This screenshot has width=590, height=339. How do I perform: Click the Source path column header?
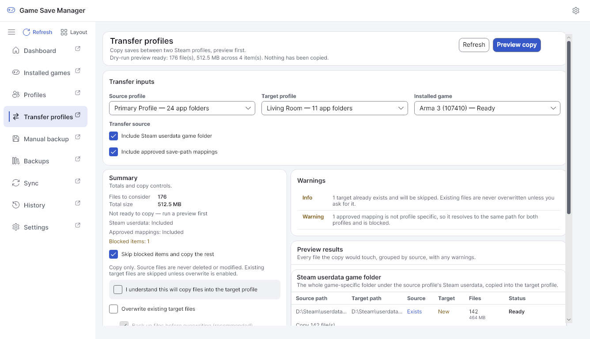[x=312, y=298]
